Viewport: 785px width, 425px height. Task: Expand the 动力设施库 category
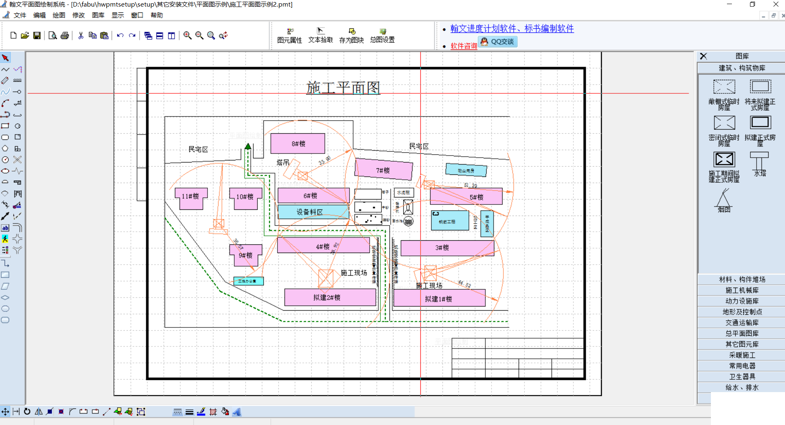[742, 301]
